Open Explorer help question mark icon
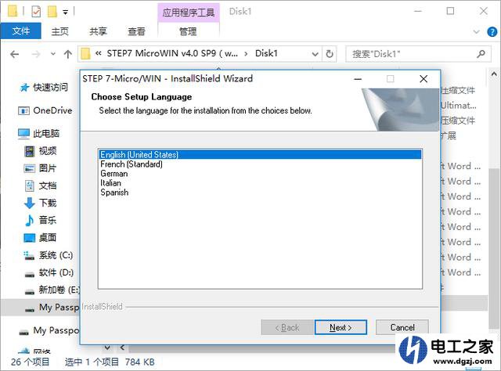Image resolution: width=501 pixels, height=371 pixels. 492,31
